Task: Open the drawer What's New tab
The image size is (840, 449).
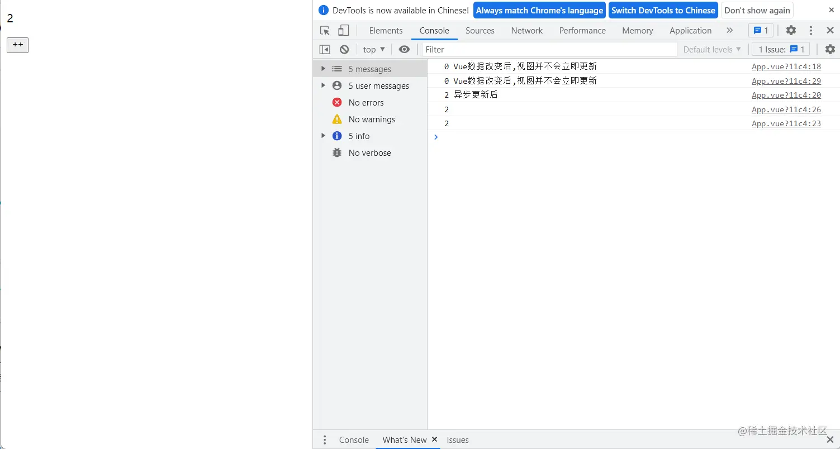Action: (405, 440)
